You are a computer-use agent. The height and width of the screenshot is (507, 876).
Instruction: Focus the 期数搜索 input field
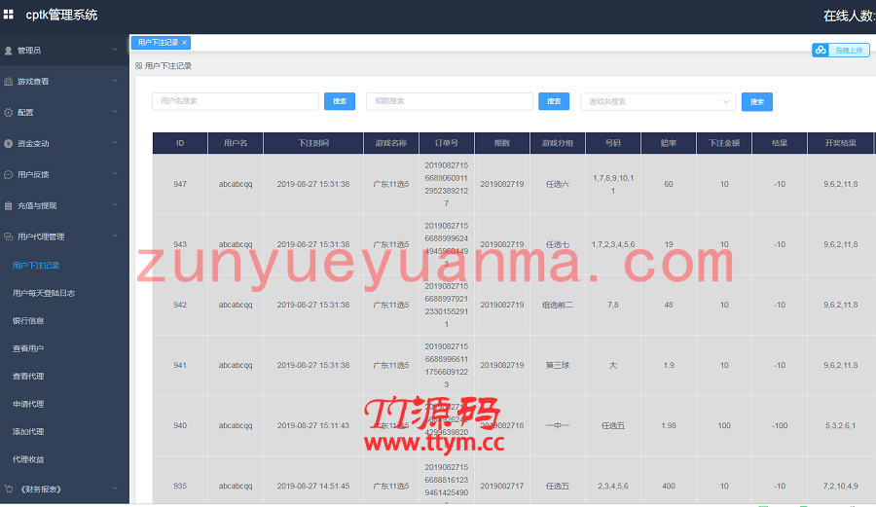(449, 101)
